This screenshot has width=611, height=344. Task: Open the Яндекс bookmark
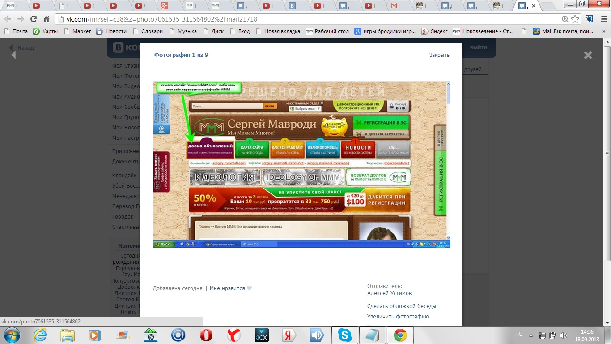(435, 31)
